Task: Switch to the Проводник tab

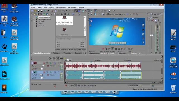Action: point(56,53)
